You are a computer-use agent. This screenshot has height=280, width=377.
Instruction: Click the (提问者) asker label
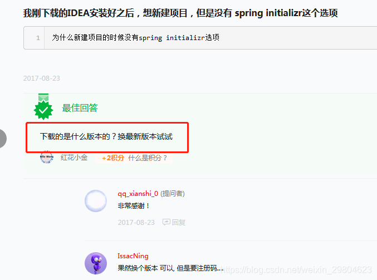click(173, 194)
